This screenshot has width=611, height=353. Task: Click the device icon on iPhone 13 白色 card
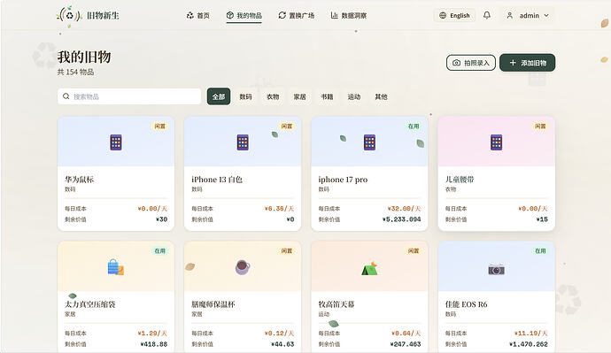tap(243, 142)
